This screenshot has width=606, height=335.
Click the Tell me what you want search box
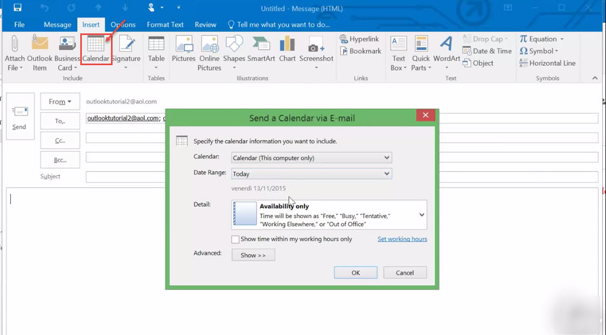[x=279, y=25]
